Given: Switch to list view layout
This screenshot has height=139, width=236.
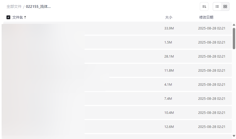Looking at the screenshot, I should pos(217,6).
